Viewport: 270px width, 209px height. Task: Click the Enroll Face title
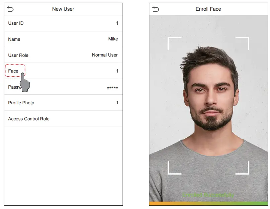(x=208, y=9)
